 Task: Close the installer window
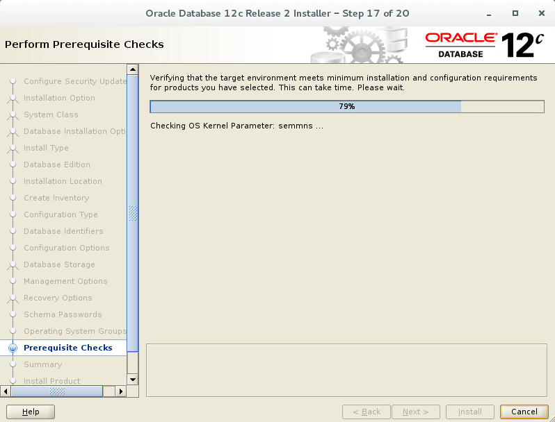coord(541,13)
